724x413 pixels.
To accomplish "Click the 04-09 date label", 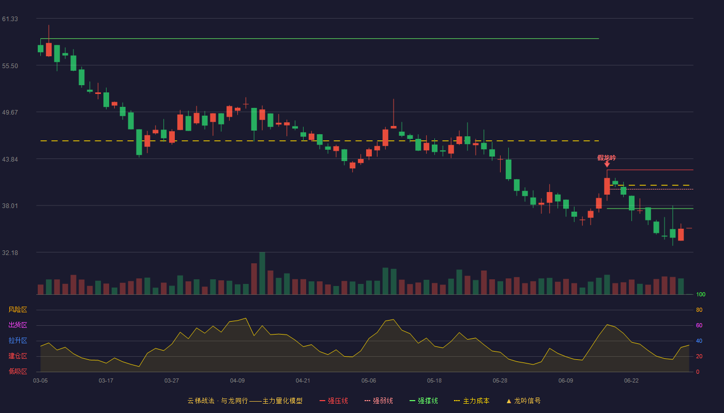I will (x=237, y=380).
